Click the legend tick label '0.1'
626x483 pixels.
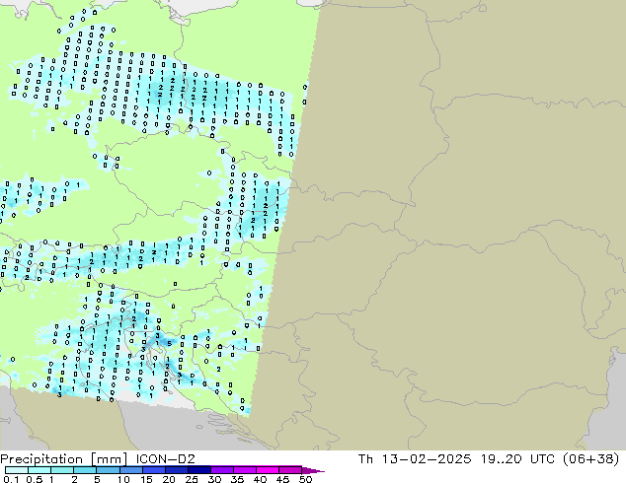point(11,479)
